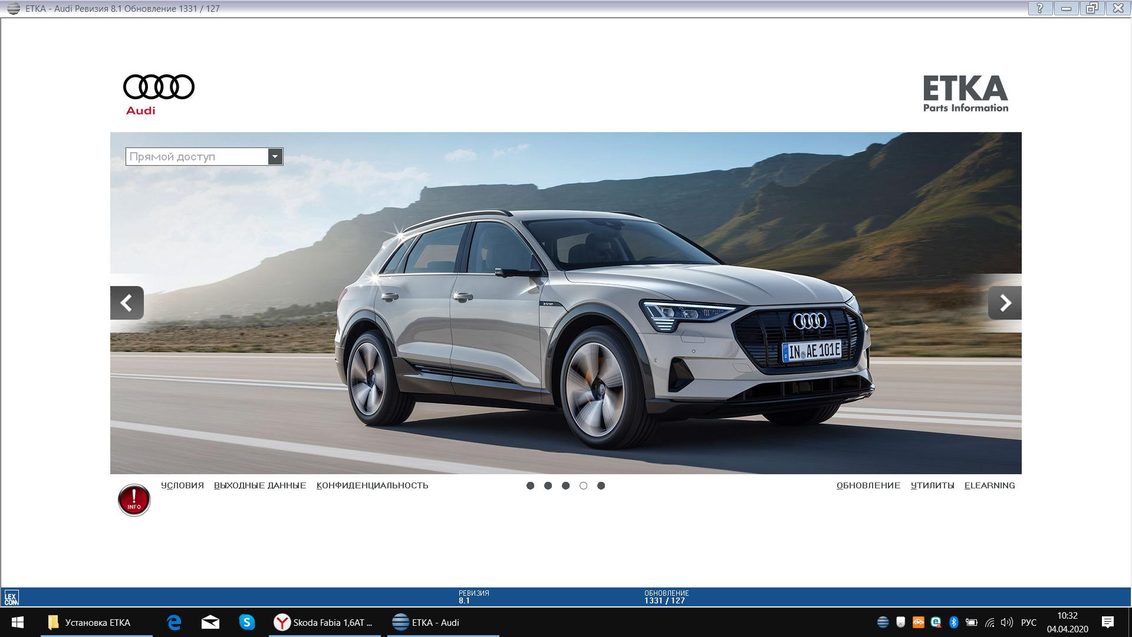Image resolution: width=1132 pixels, height=637 pixels.
Task: Expand the Прямой доступ dropdown arrow
Action: click(x=275, y=157)
